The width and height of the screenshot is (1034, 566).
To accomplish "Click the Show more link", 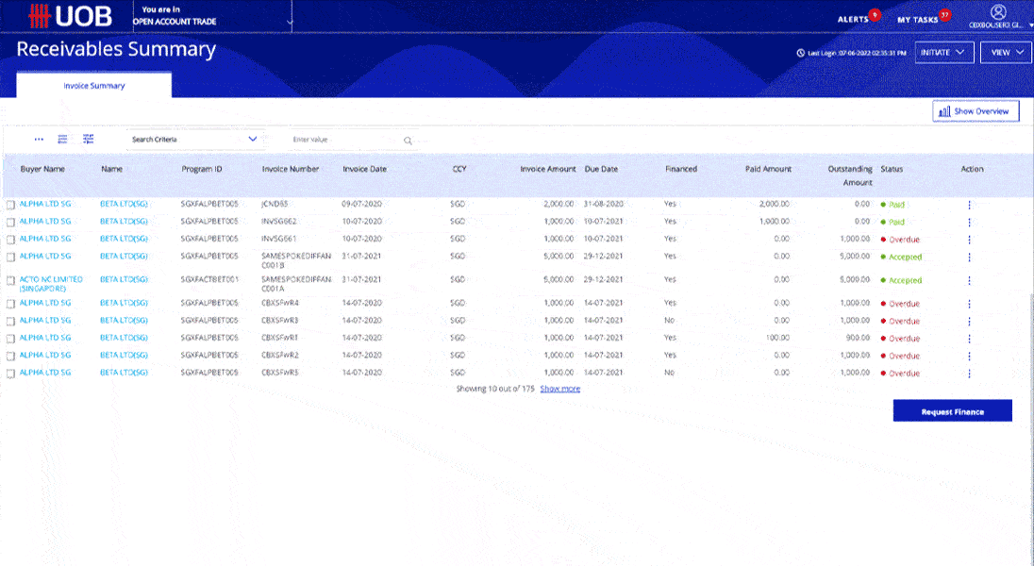I will [x=559, y=389].
